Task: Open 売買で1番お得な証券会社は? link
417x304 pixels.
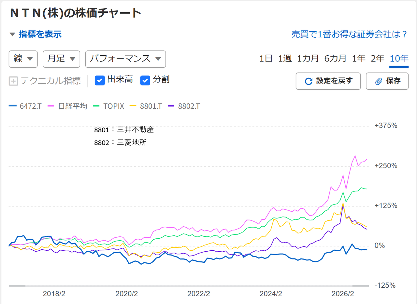Action: point(350,34)
